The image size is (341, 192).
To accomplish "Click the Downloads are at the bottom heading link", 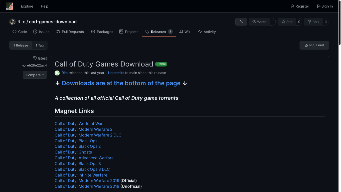I will [x=121, y=83].
